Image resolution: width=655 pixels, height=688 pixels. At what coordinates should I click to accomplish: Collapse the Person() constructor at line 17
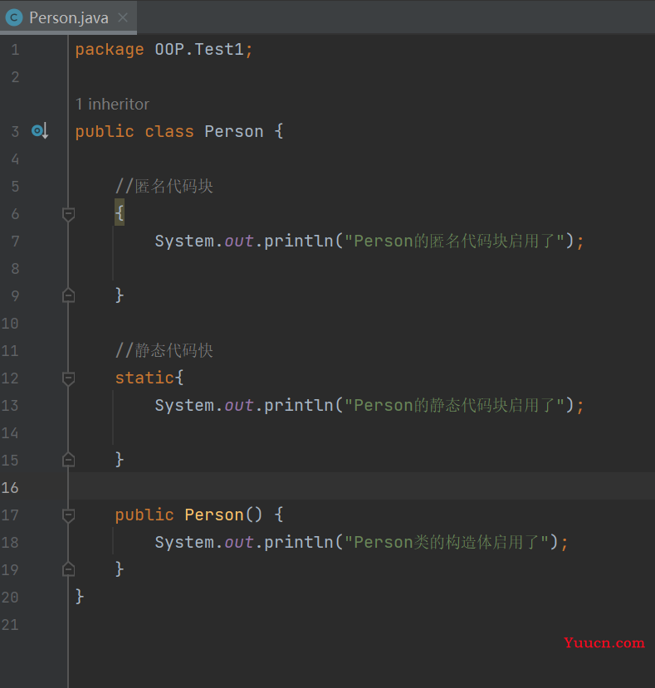tap(68, 515)
